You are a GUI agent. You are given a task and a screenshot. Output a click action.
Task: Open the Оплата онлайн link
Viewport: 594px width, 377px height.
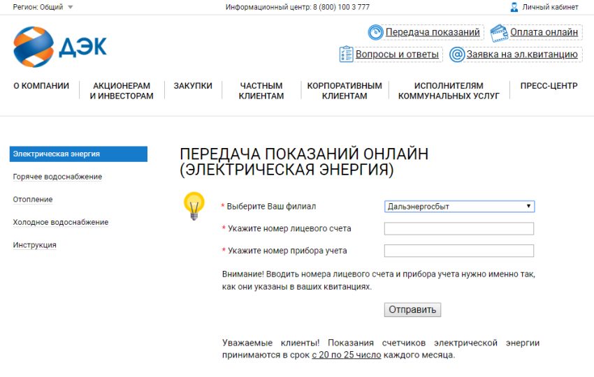click(544, 32)
